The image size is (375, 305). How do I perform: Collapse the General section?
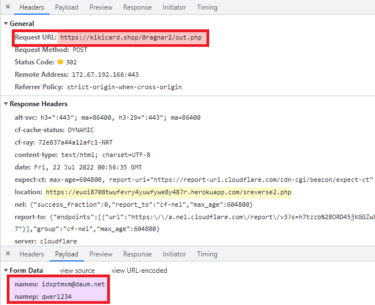point(6,24)
